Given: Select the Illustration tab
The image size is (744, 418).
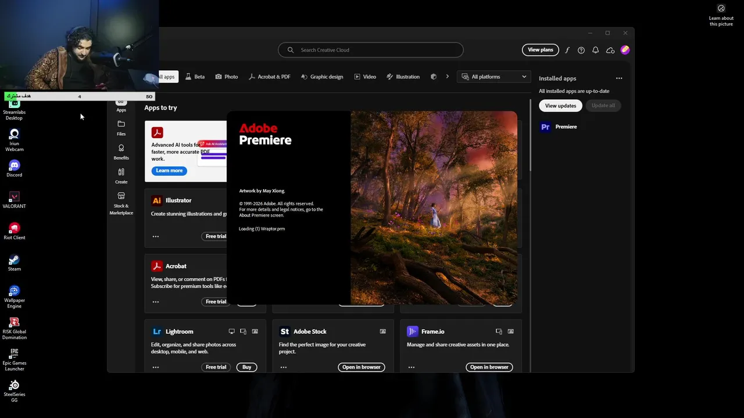Looking at the screenshot, I should click(403, 77).
